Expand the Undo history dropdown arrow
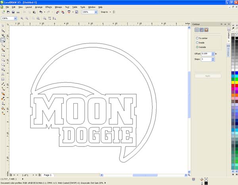The image size is (238, 185). (x=44, y=12)
